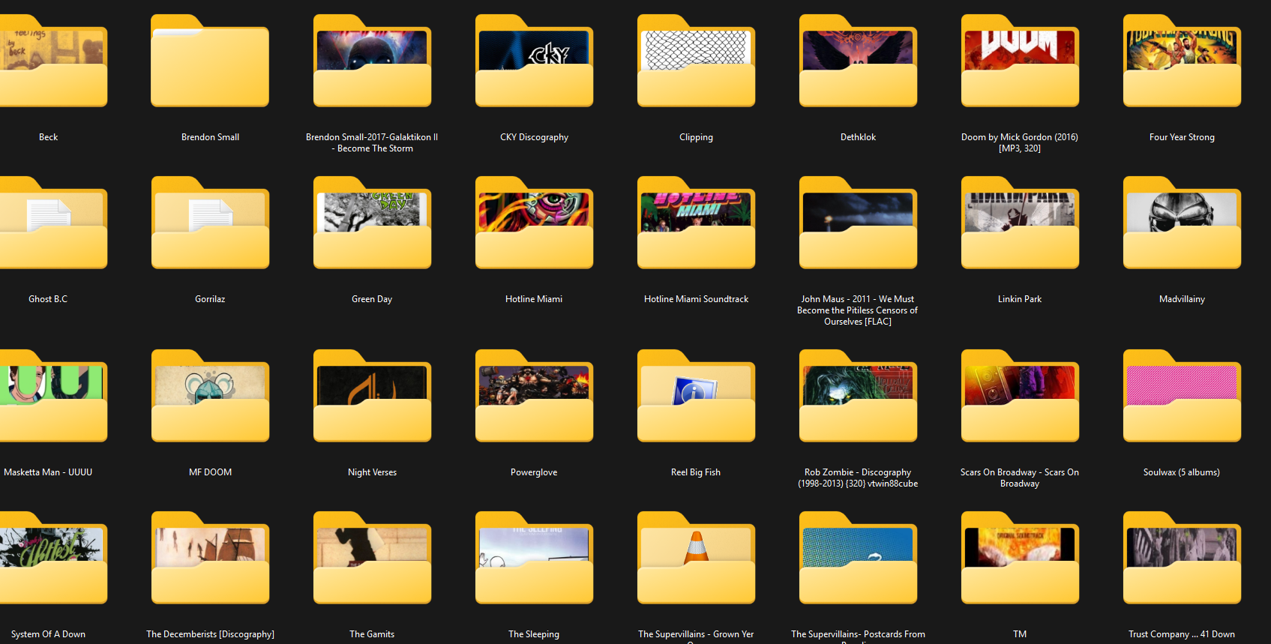Screen dimensions: 1271x644
Task: Click the 'Masketta Man - UUUU' label
Action: click(48, 472)
